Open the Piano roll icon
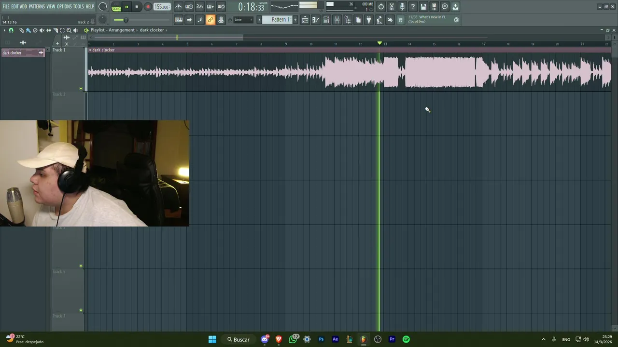This screenshot has height=347, width=618. click(x=316, y=20)
